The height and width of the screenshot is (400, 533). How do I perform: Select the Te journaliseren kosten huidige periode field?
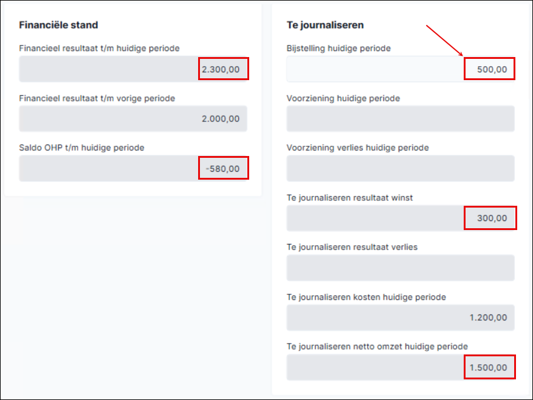(401, 317)
